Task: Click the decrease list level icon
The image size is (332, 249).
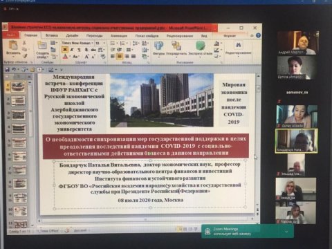Action: (x=113, y=50)
